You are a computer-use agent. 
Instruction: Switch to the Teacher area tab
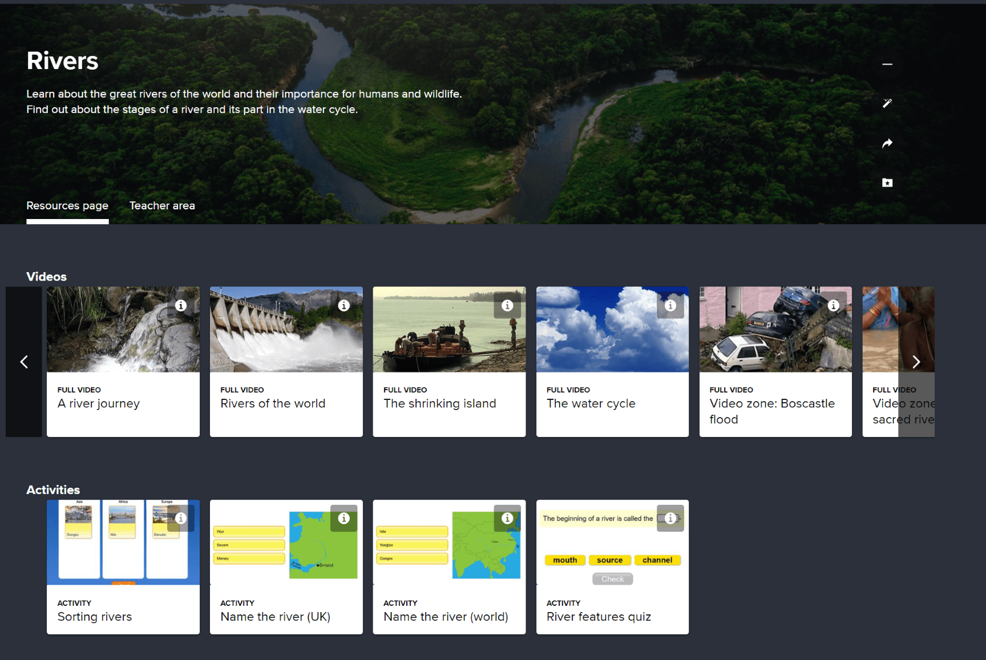click(162, 206)
